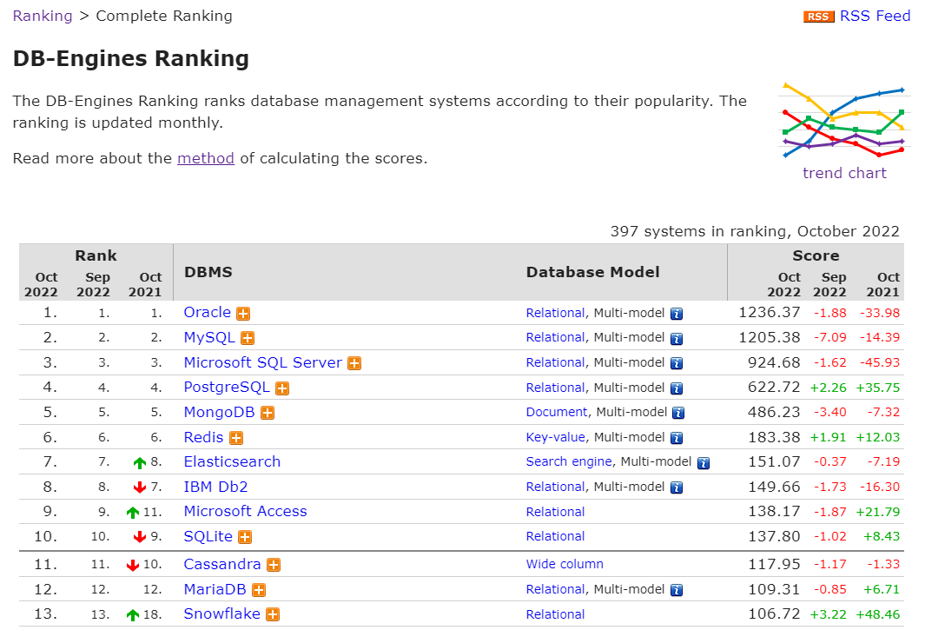Viewport: 925px width, 630px height.
Task: Click the orange plus icon next to Oracle
Action: (x=243, y=314)
